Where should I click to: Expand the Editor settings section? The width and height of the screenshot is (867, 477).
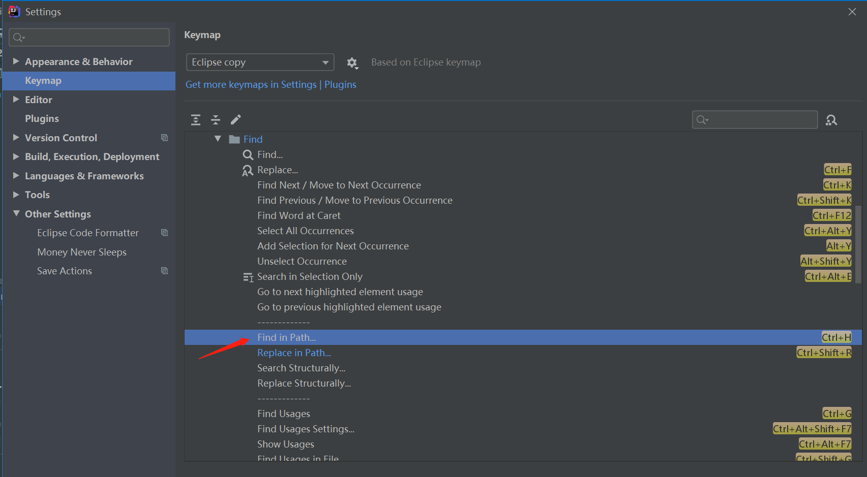point(16,99)
